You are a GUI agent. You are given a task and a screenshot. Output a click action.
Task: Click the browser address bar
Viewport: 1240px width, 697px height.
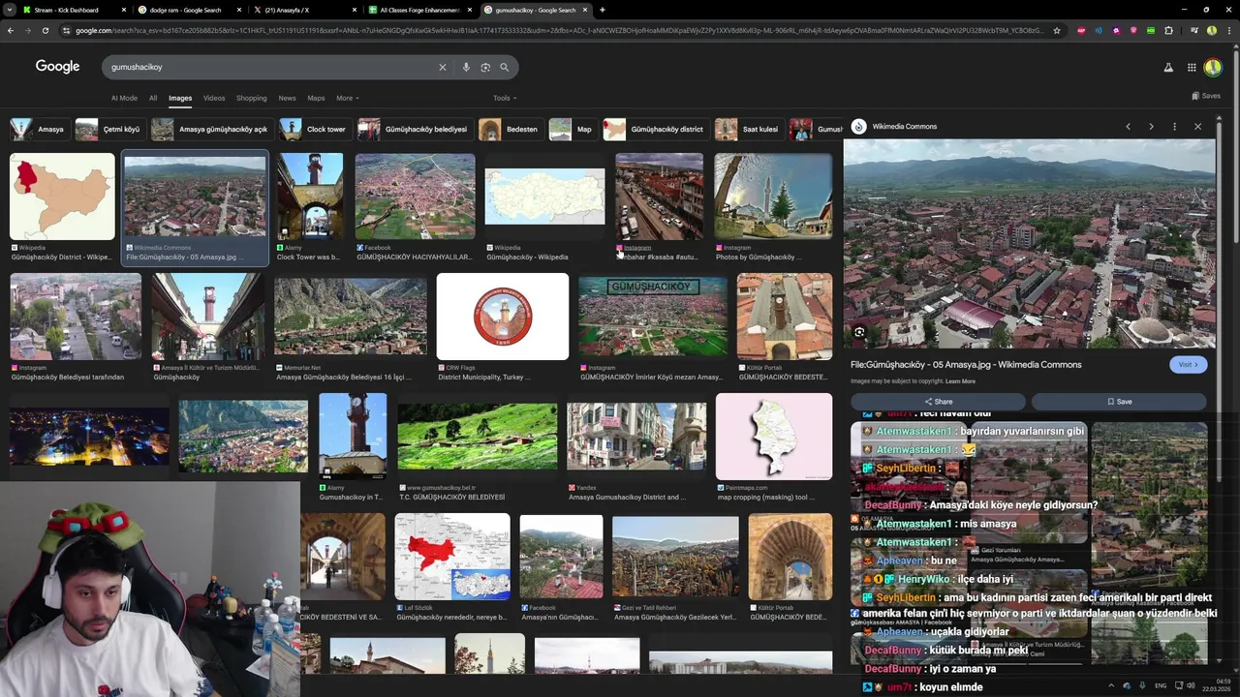(557, 30)
